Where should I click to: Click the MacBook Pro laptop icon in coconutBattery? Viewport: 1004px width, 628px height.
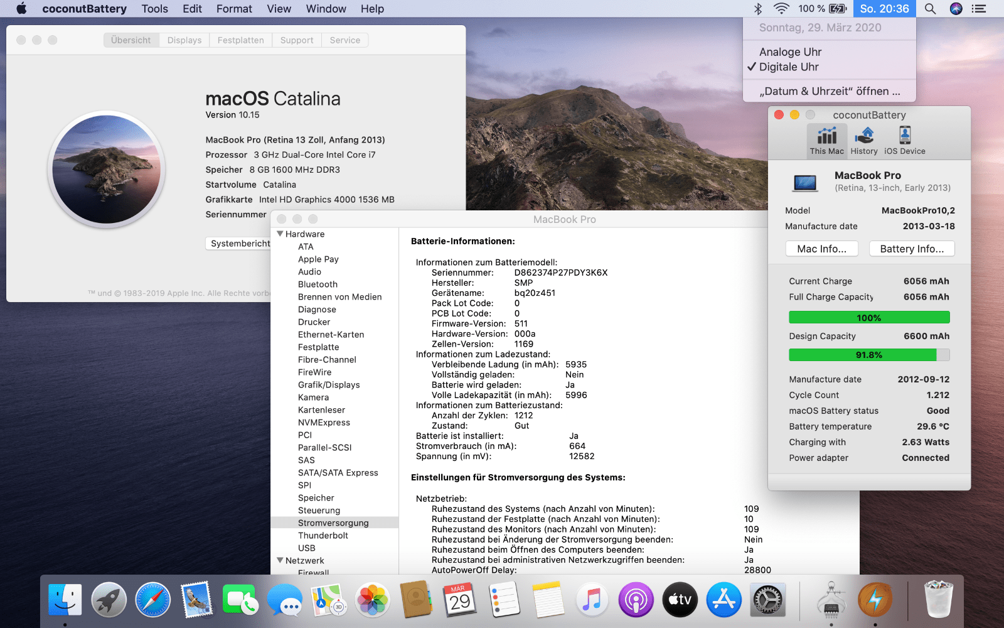tap(805, 183)
